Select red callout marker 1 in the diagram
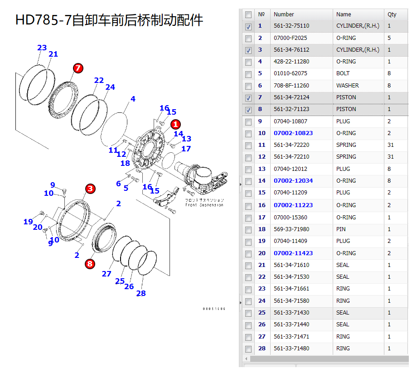Image resolution: width=417 pixels, height=373 pixels. click(x=175, y=124)
